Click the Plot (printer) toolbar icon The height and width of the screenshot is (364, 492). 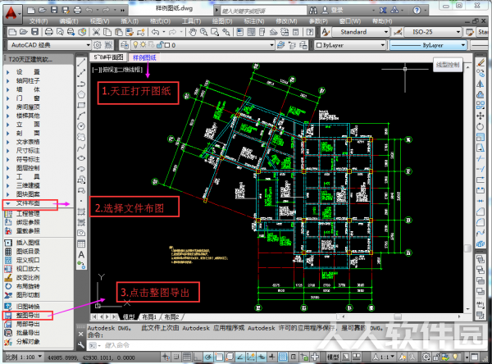pos(49,32)
